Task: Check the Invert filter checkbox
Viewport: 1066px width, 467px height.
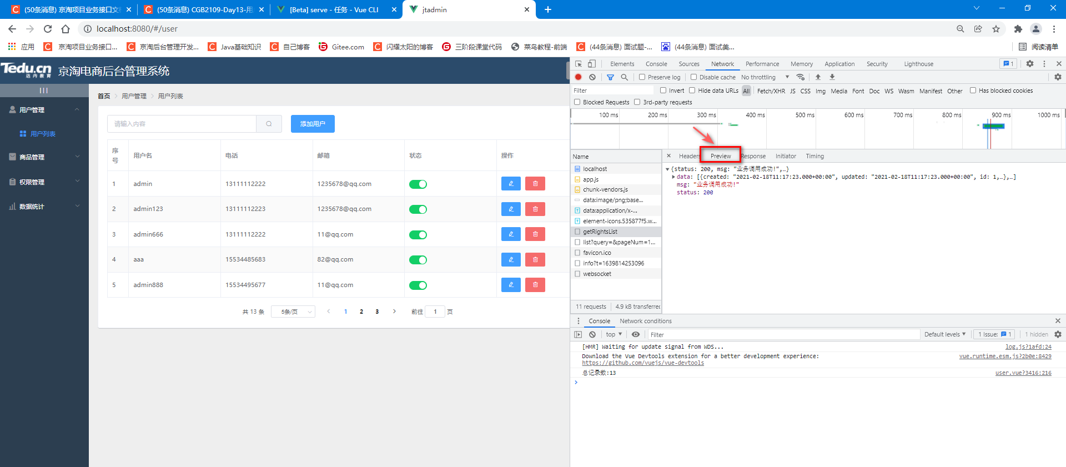Action: (x=663, y=91)
